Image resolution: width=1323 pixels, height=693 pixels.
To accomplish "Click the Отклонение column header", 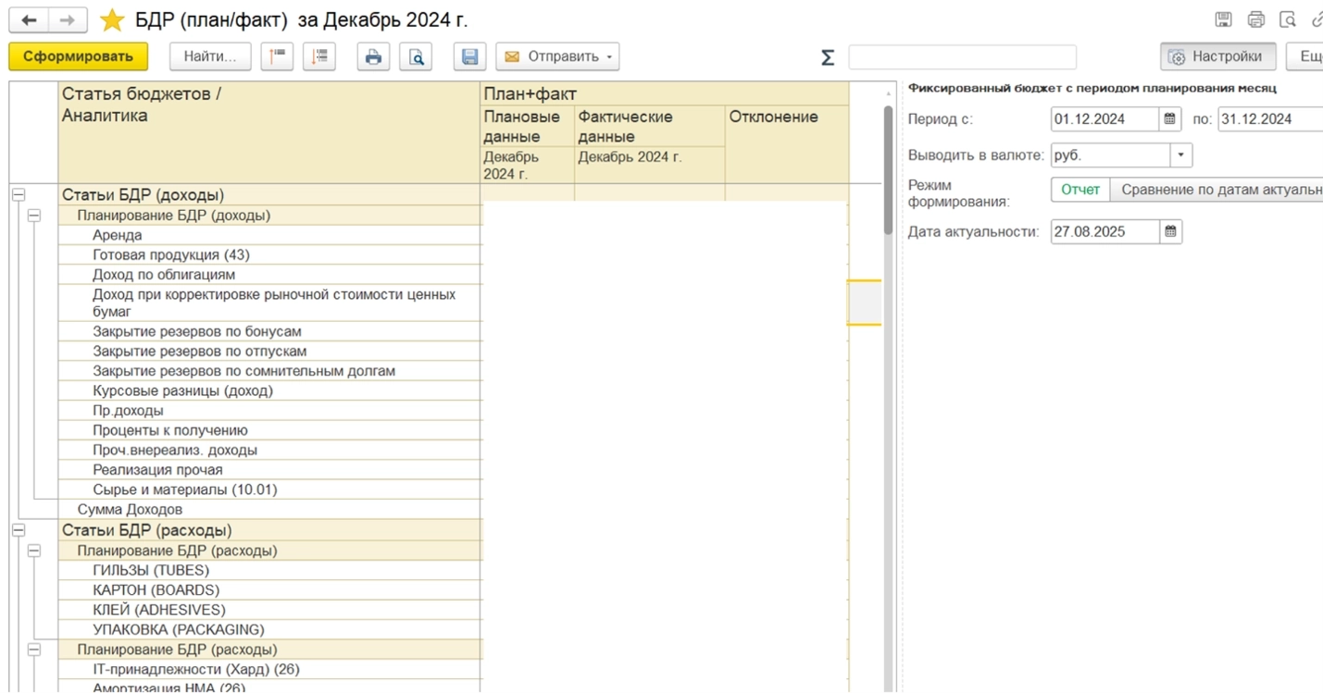I will coord(786,144).
